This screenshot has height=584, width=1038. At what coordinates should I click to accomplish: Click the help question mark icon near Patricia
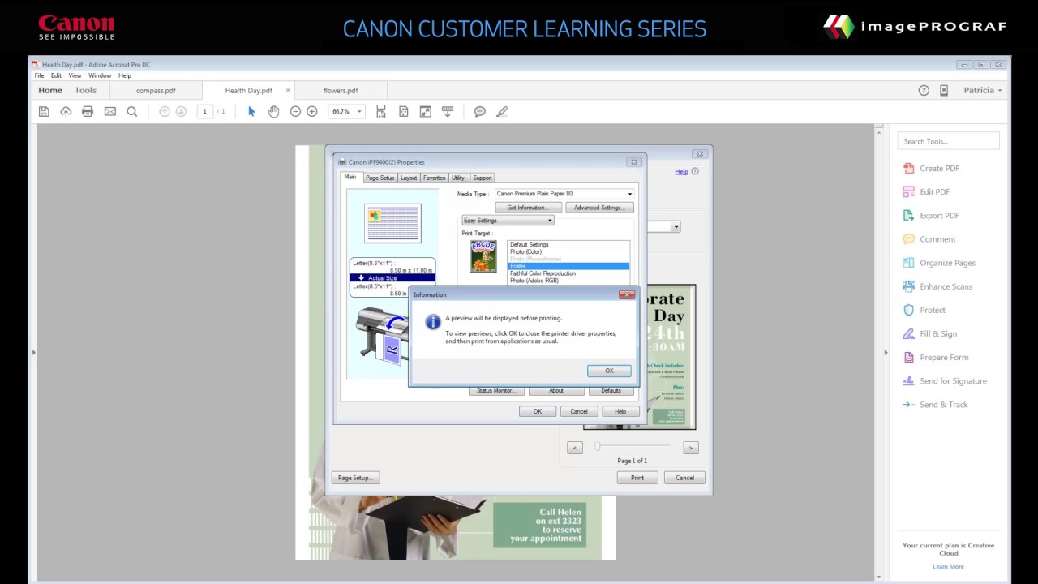point(924,90)
